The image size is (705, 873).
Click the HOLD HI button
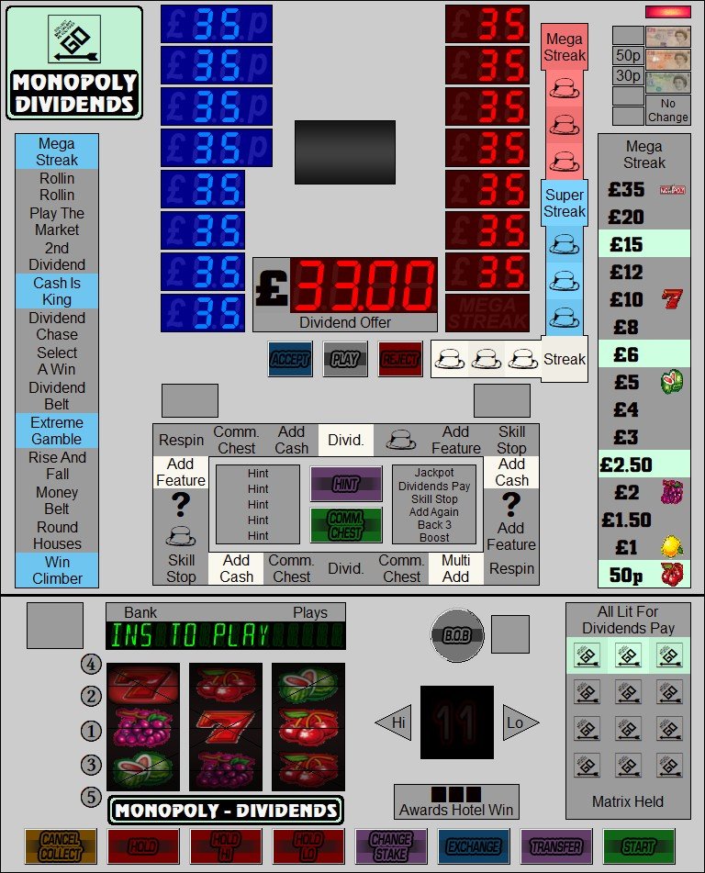[x=226, y=845]
